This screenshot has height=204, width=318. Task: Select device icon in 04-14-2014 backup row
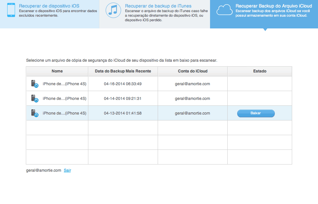click(x=35, y=98)
